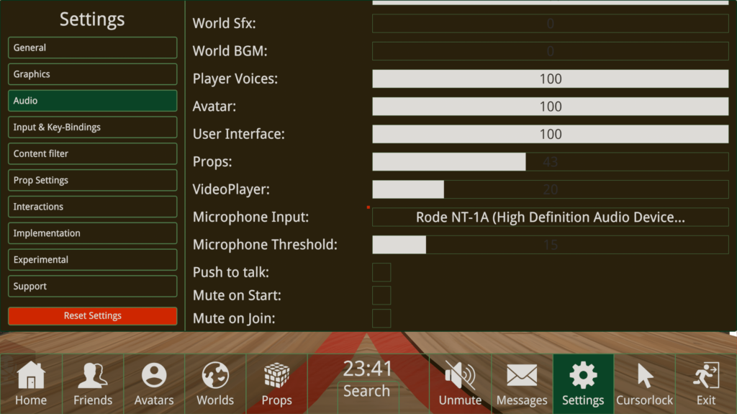
Task: Click the red Reset Settings button
Action: [x=93, y=315]
